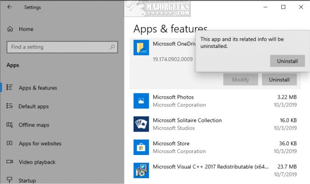Click the Microsoft Store bag icon
The image size is (310, 184).
coord(141,147)
